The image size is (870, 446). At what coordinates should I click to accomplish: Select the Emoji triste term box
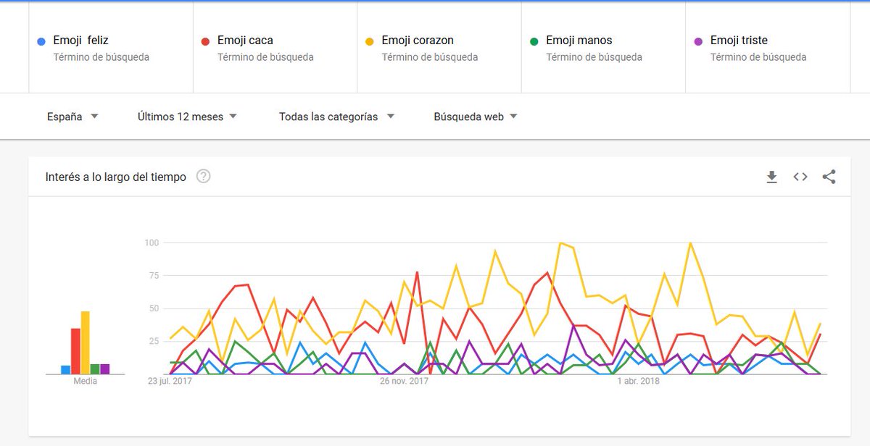(x=768, y=48)
